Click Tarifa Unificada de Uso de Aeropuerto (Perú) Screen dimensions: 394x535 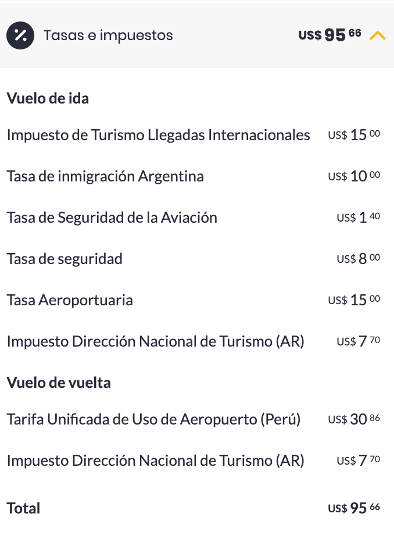tap(153, 419)
